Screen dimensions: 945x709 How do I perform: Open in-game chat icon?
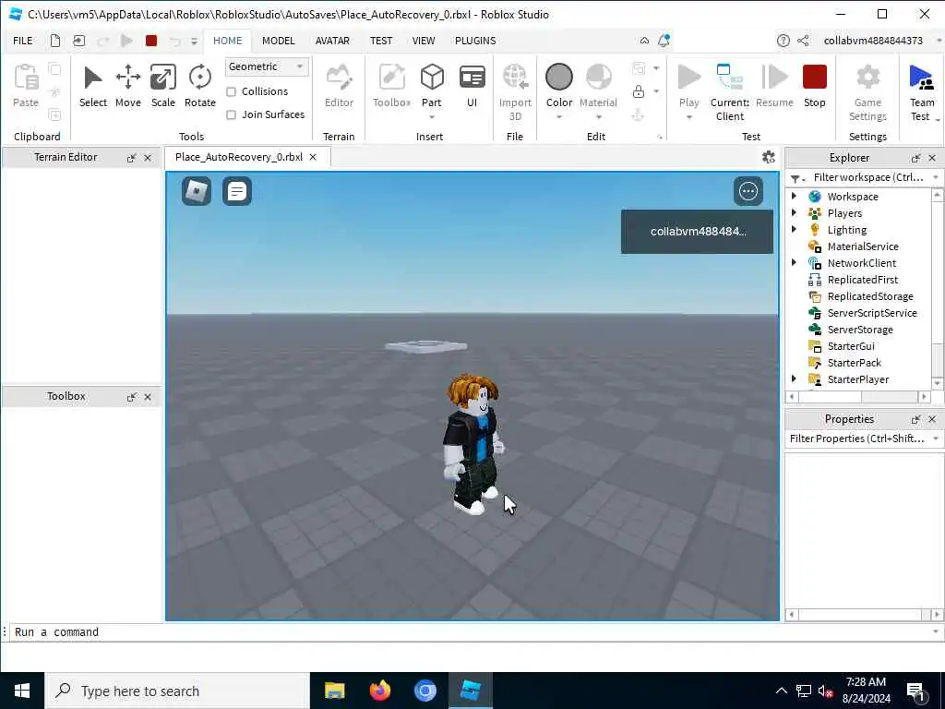pos(237,191)
